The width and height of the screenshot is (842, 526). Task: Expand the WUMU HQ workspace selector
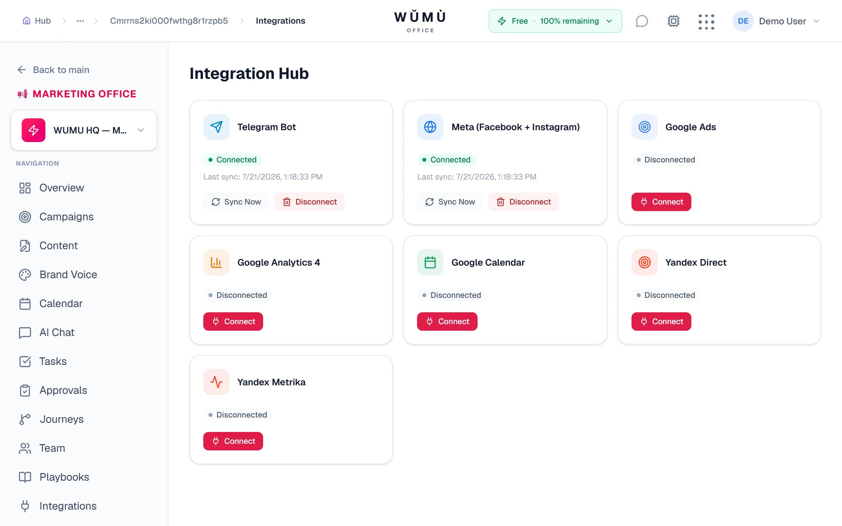point(84,130)
